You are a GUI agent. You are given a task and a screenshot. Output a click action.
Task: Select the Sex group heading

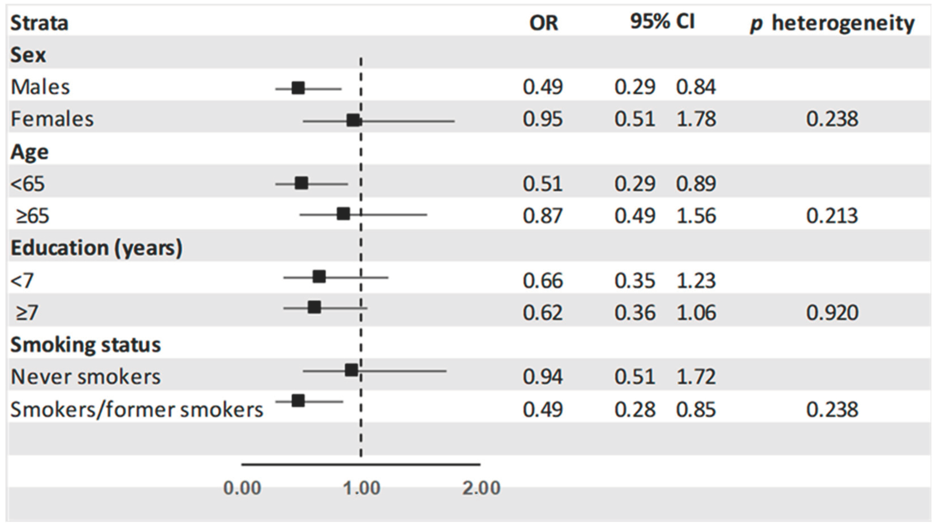tap(28, 55)
